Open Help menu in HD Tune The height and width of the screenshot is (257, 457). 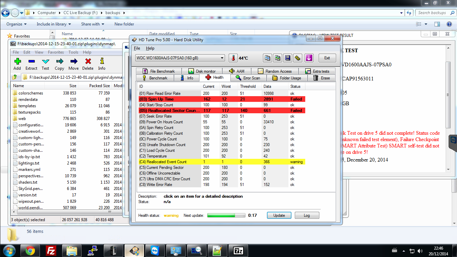click(150, 48)
